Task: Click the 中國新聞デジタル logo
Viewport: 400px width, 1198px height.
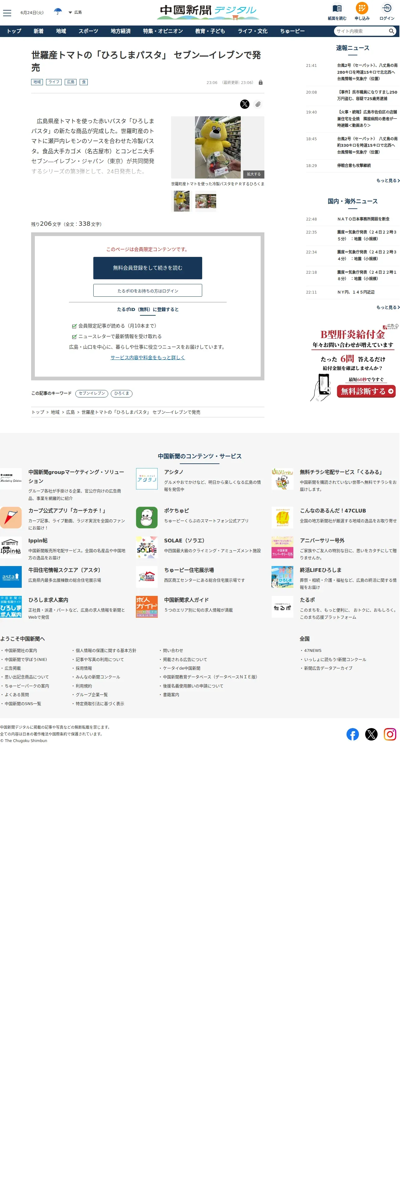Action: 208,12
